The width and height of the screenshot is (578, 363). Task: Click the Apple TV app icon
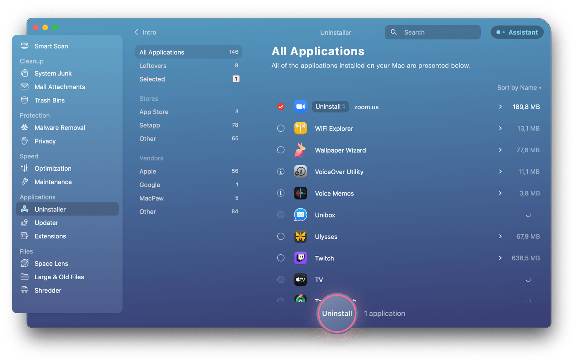click(300, 280)
